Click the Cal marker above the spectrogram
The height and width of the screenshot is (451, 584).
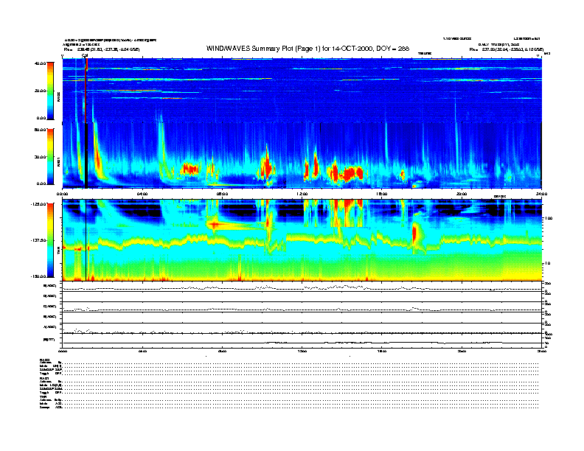coord(85,55)
